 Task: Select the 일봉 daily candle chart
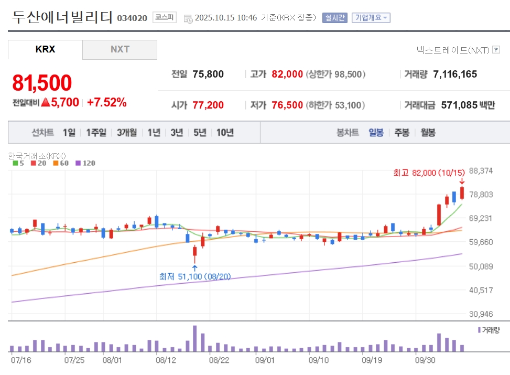376,133
